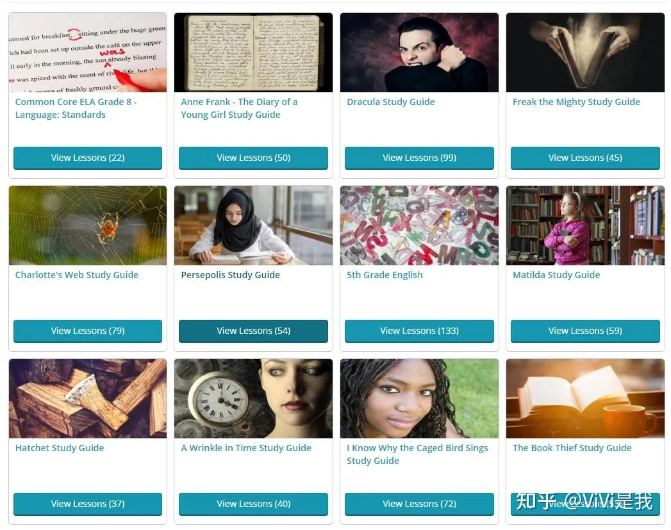Click the 5th Grade English letters image

(419, 226)
